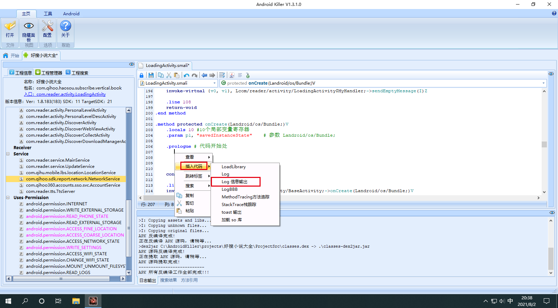Select com.reader.tts.TtsServer tree item

tap(50, 191)
